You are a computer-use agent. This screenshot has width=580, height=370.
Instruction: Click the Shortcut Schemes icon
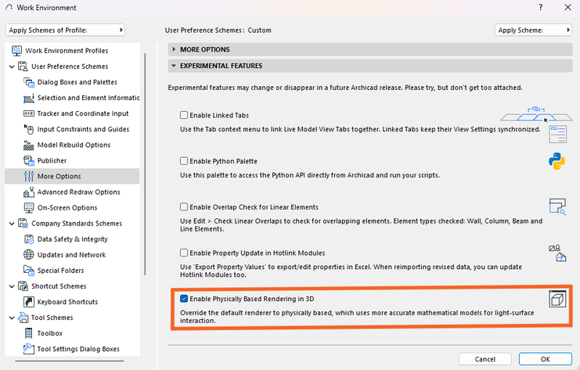click(23, 286)
